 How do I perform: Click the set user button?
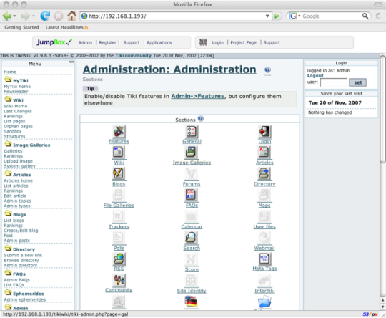tap(357, 82)
